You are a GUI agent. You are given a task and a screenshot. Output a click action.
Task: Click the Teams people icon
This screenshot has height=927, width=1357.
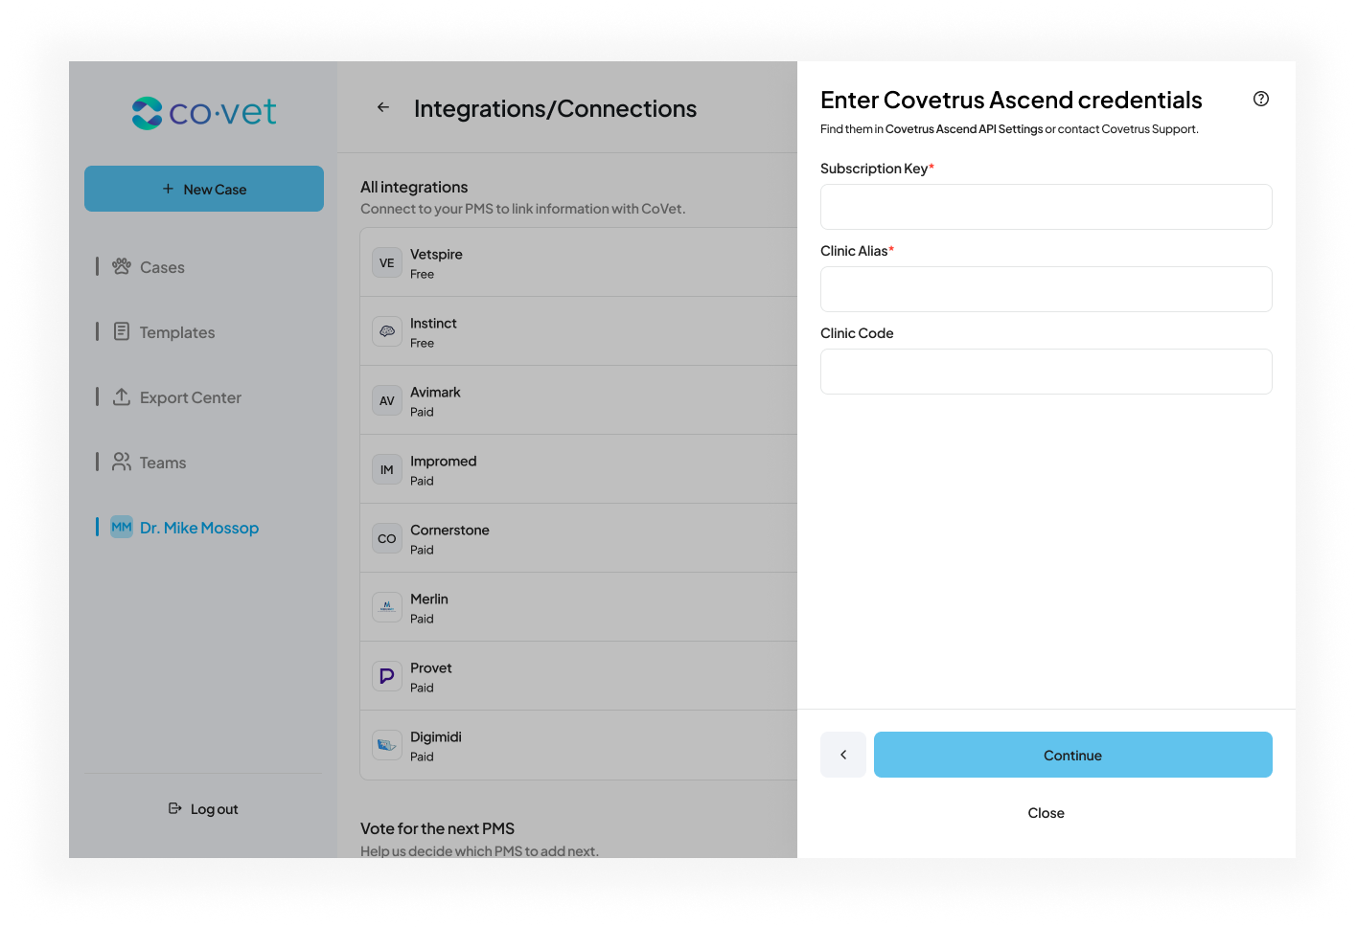122,462
